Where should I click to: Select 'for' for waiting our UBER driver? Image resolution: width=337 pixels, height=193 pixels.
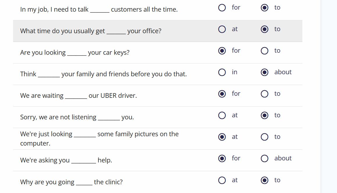pyautogui.click(x=222, y=94)
